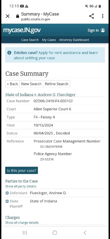The width and height of the screenshot is (110, 239).
Task: Tap the eviction info circle icon
Action: pos(9,53)
